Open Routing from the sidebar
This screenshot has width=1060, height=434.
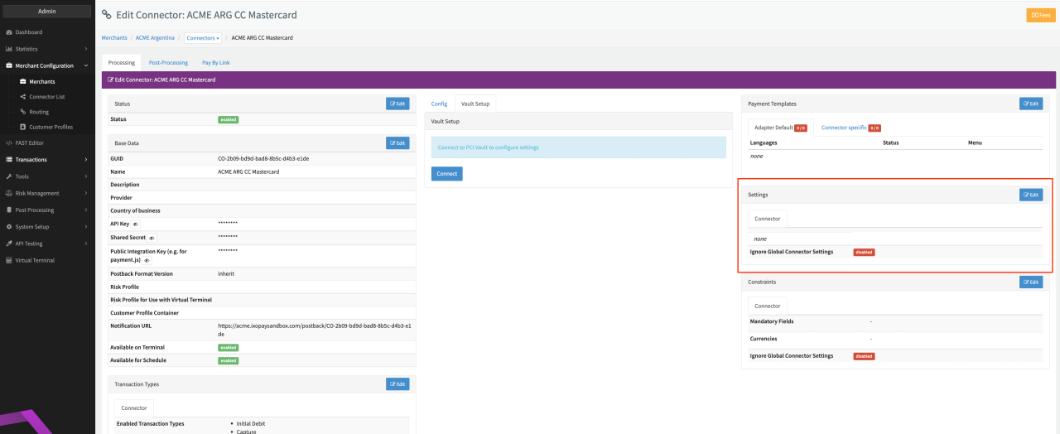pos(39,112)
